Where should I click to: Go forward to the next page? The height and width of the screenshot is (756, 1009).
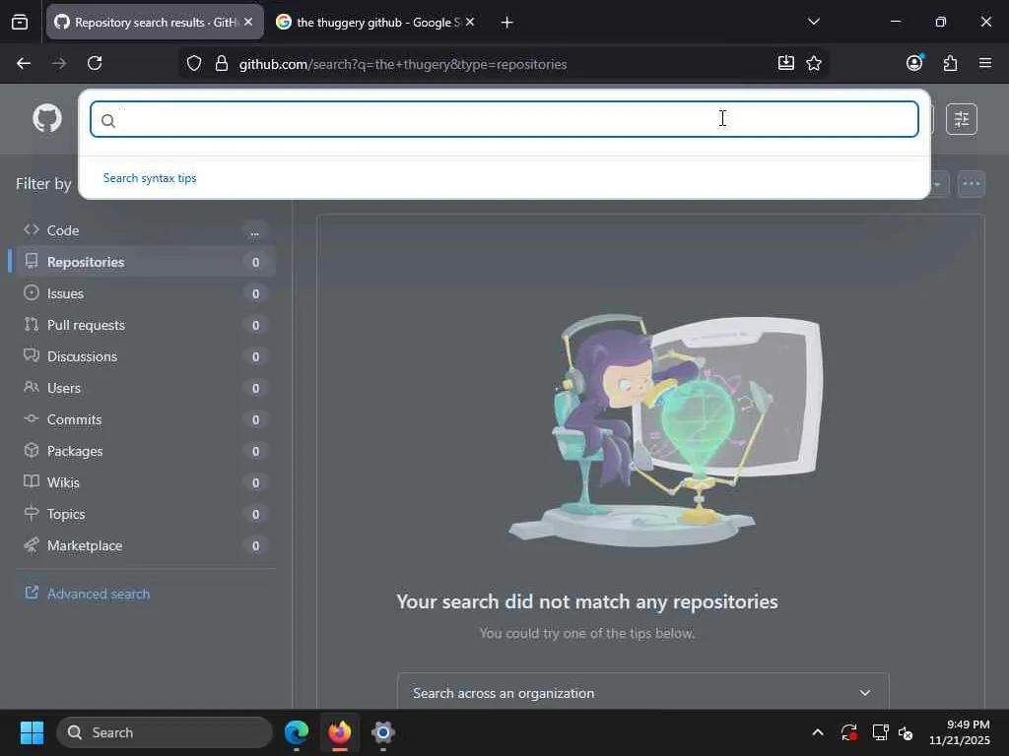click(59, 63)
